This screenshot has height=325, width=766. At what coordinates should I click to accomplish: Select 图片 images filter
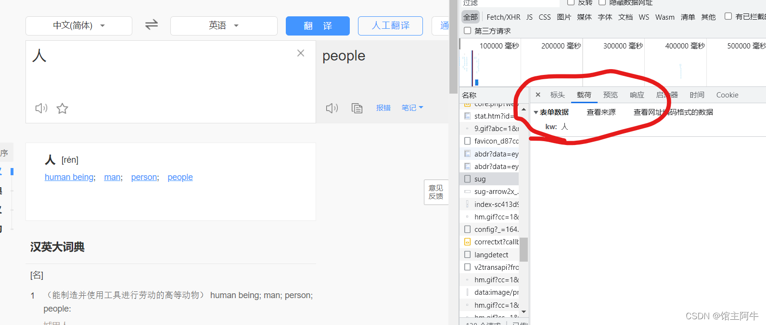point(564,17)
